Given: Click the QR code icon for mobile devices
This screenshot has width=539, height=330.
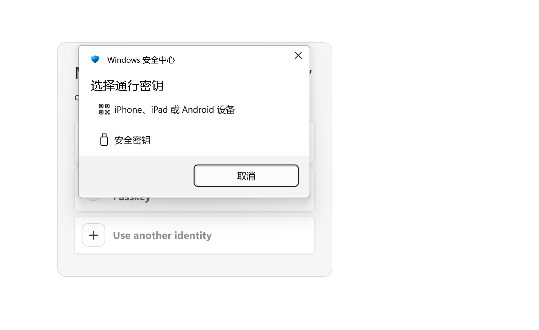Looking at the screenshot, I should pos(104,109).
